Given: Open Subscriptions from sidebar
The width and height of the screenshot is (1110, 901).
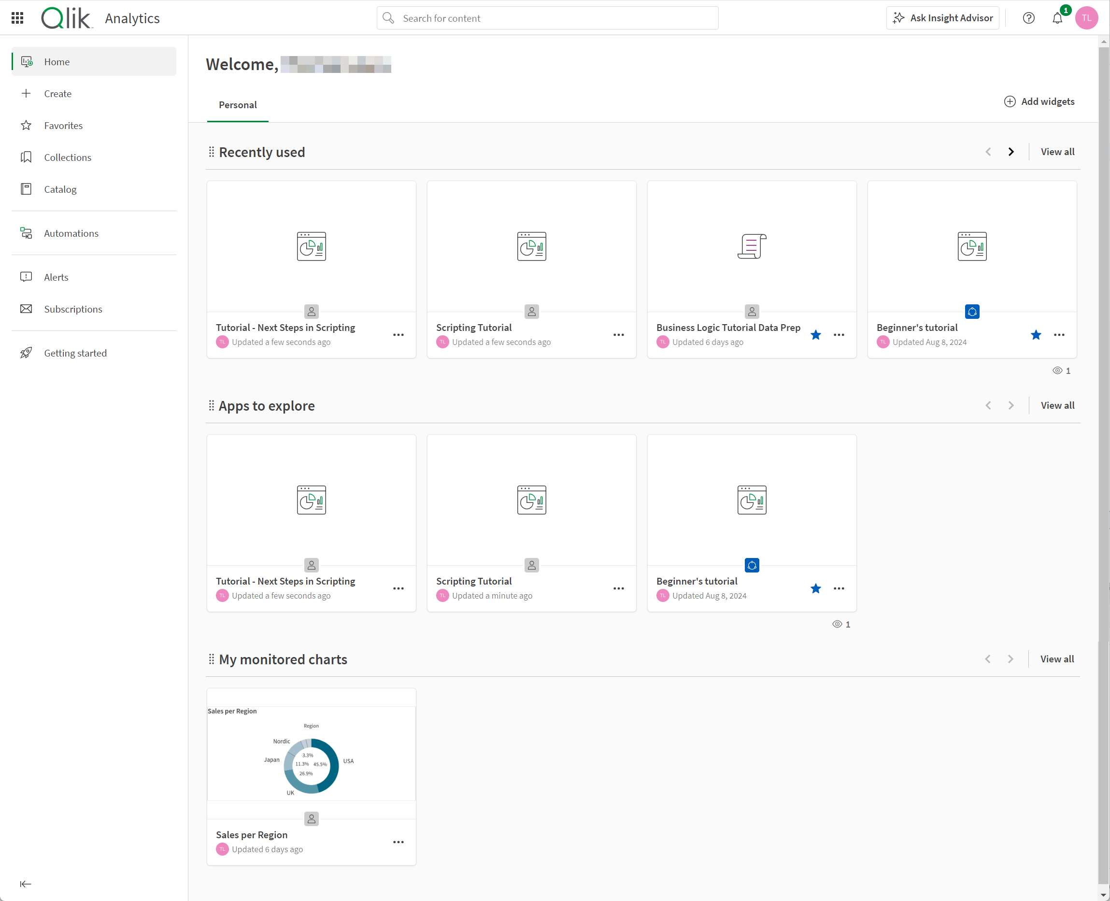Looking at the screenshot, I should coord(72,308).
